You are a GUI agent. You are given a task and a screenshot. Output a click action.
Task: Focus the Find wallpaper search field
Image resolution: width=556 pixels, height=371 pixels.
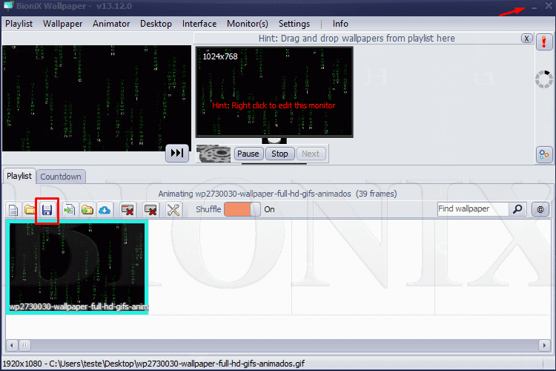(x=473, y=209)
